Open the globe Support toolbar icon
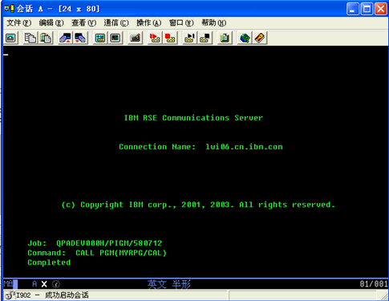Viewport: 389px width, 301px height. pyautogui.click(x=245, y=38)
